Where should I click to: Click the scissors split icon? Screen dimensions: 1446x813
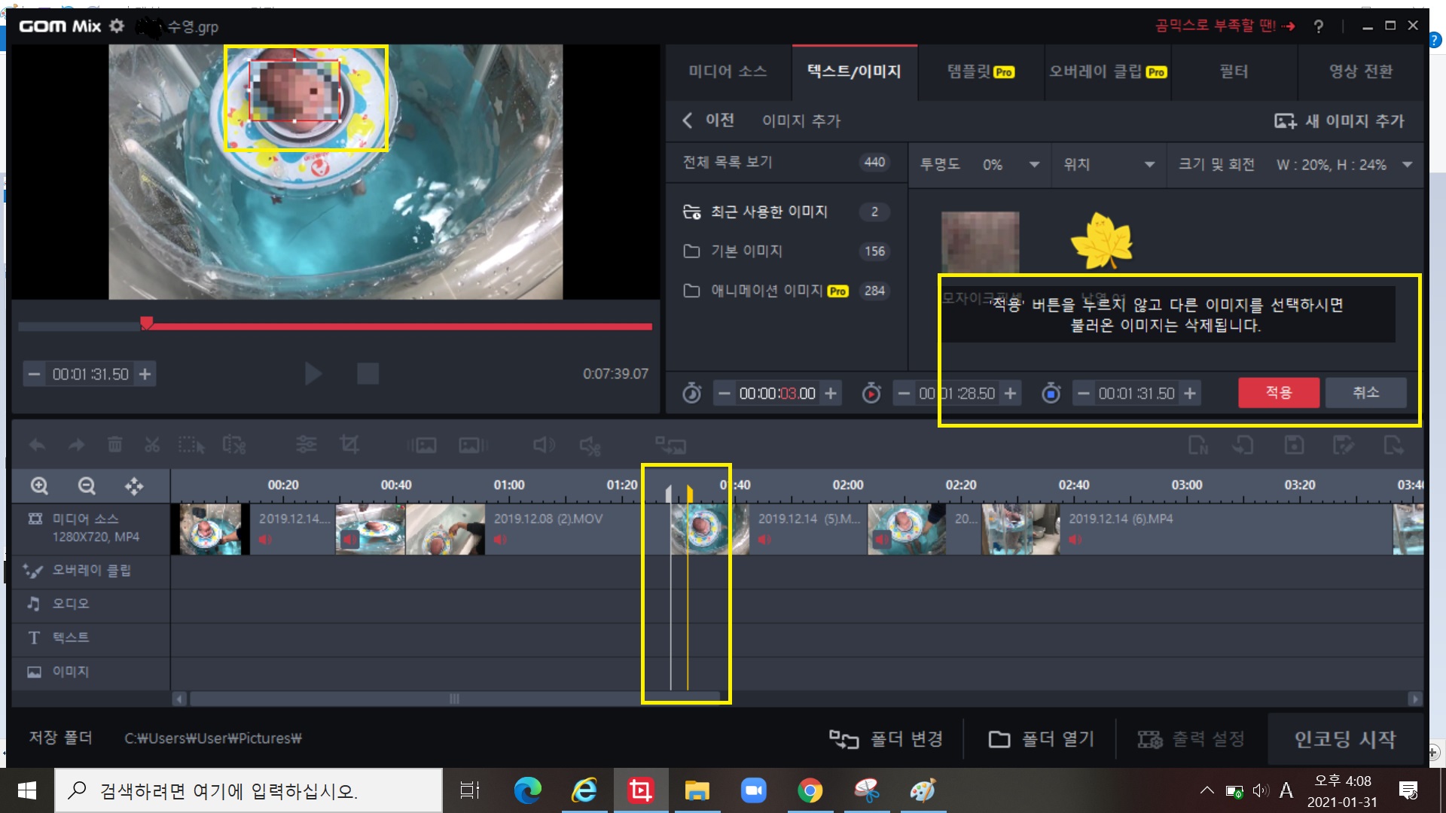point(152,445)
